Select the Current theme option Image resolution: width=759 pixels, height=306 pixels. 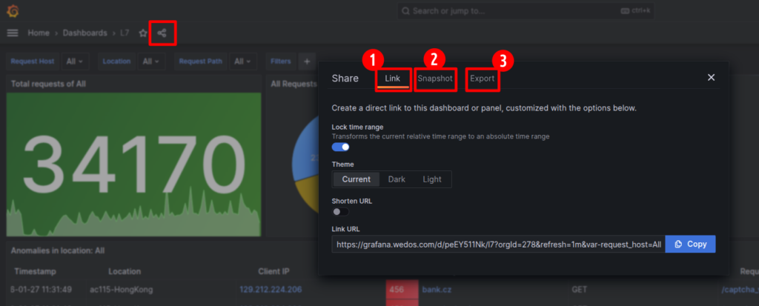(x=357, y=179)
